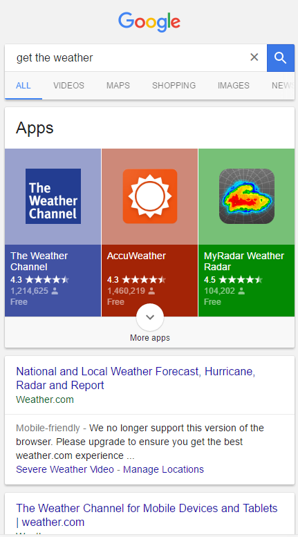The height and width of the screenshot is (537, 298).
Task: Open National and Local Weather Forecast result
Action: (x=136, y=378)
